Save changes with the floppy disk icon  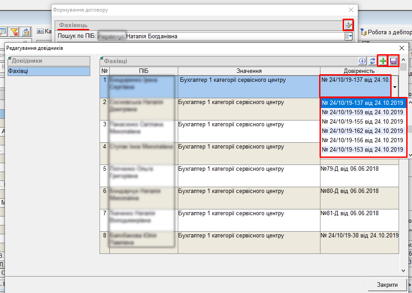(393, 61)
